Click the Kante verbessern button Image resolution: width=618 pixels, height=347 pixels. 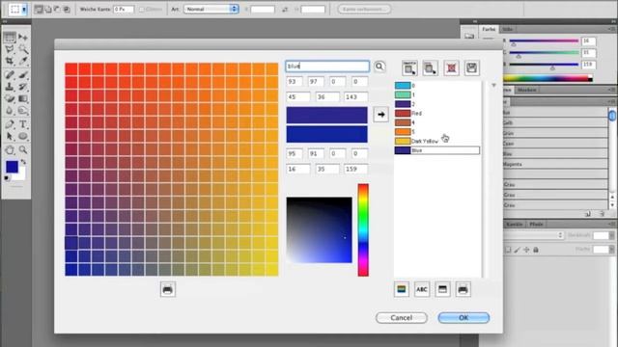pyautogui.click(x=364, y=9)
